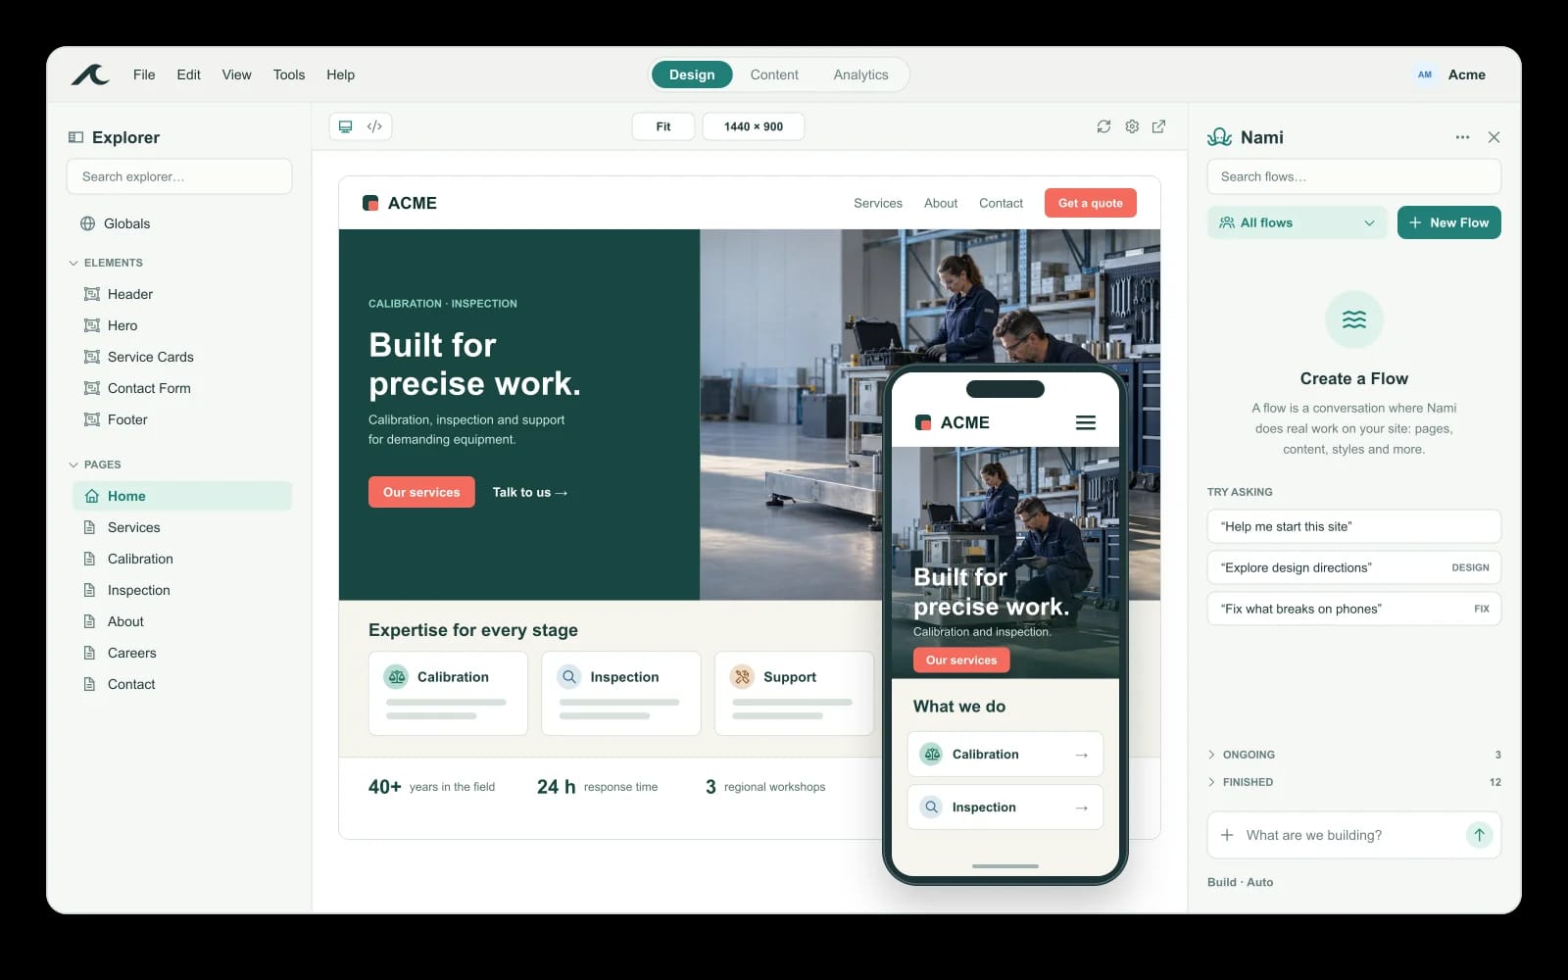The width and height of the screenshot is (1568, 980).
Task: Focus the Search explorer field
Action: [179, 176]
